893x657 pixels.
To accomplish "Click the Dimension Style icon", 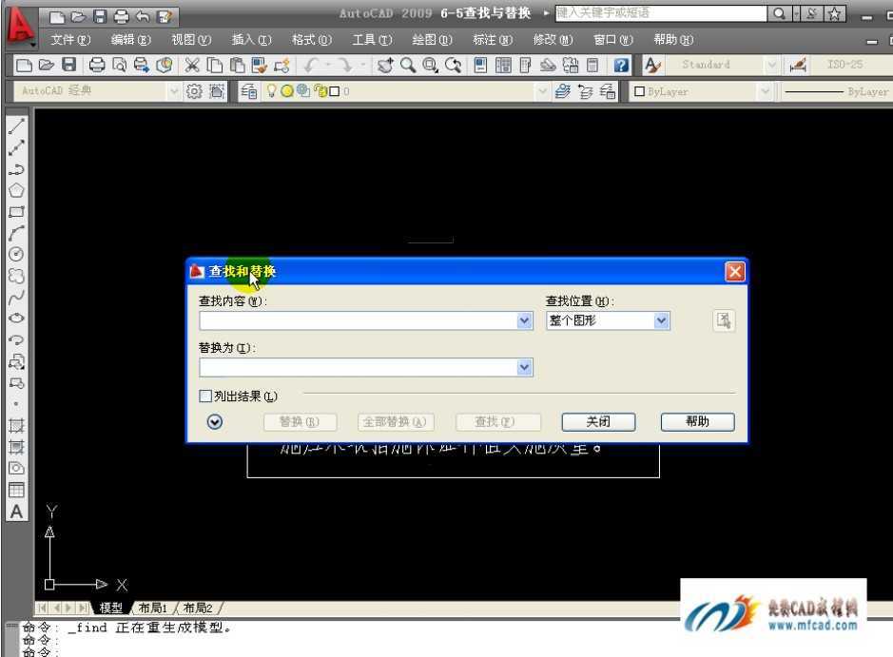I will click(798, 65).
